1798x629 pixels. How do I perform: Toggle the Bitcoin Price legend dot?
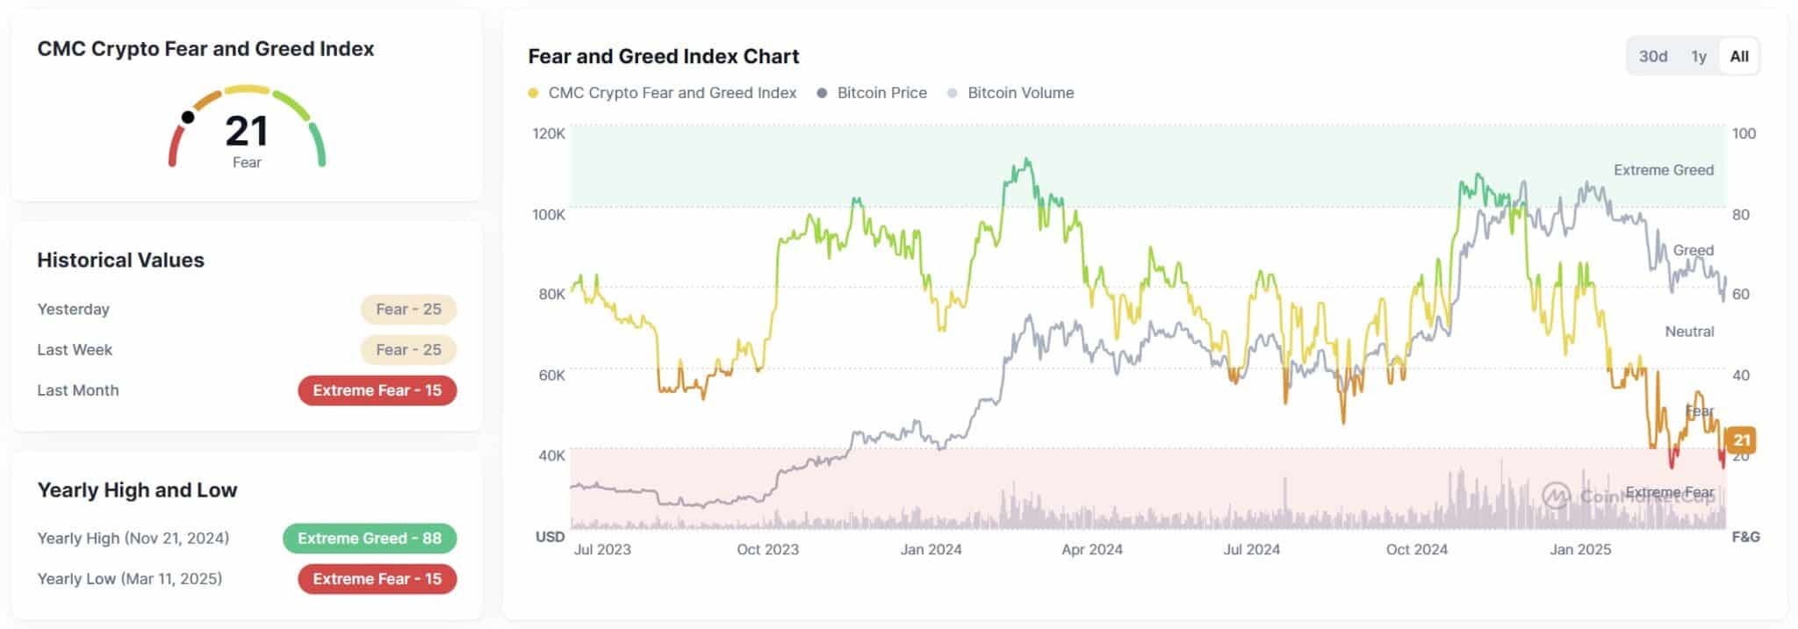click(x=822, y=93)
